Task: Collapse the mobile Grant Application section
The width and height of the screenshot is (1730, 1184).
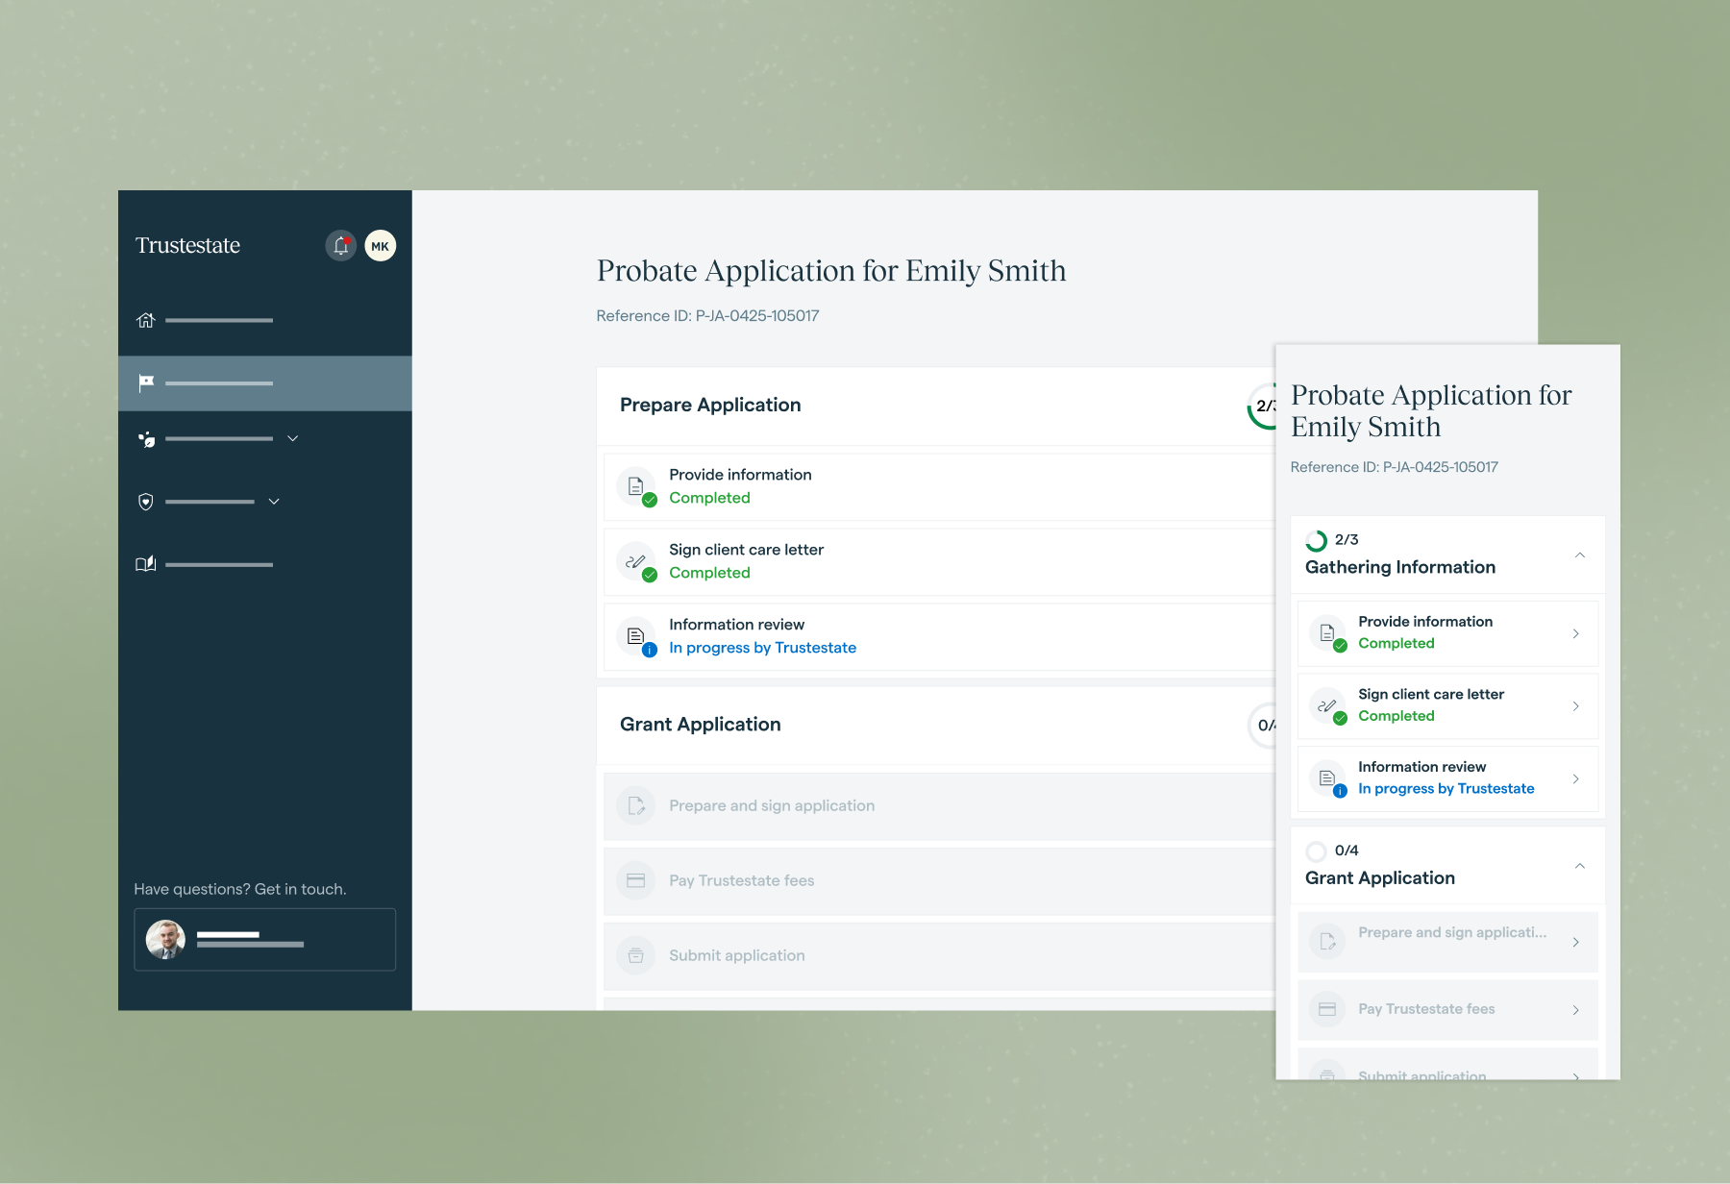Action: (1579, 866)
